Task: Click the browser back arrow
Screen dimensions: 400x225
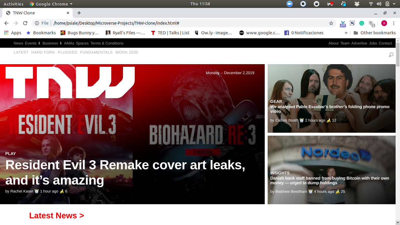Action: click(6, 23)
